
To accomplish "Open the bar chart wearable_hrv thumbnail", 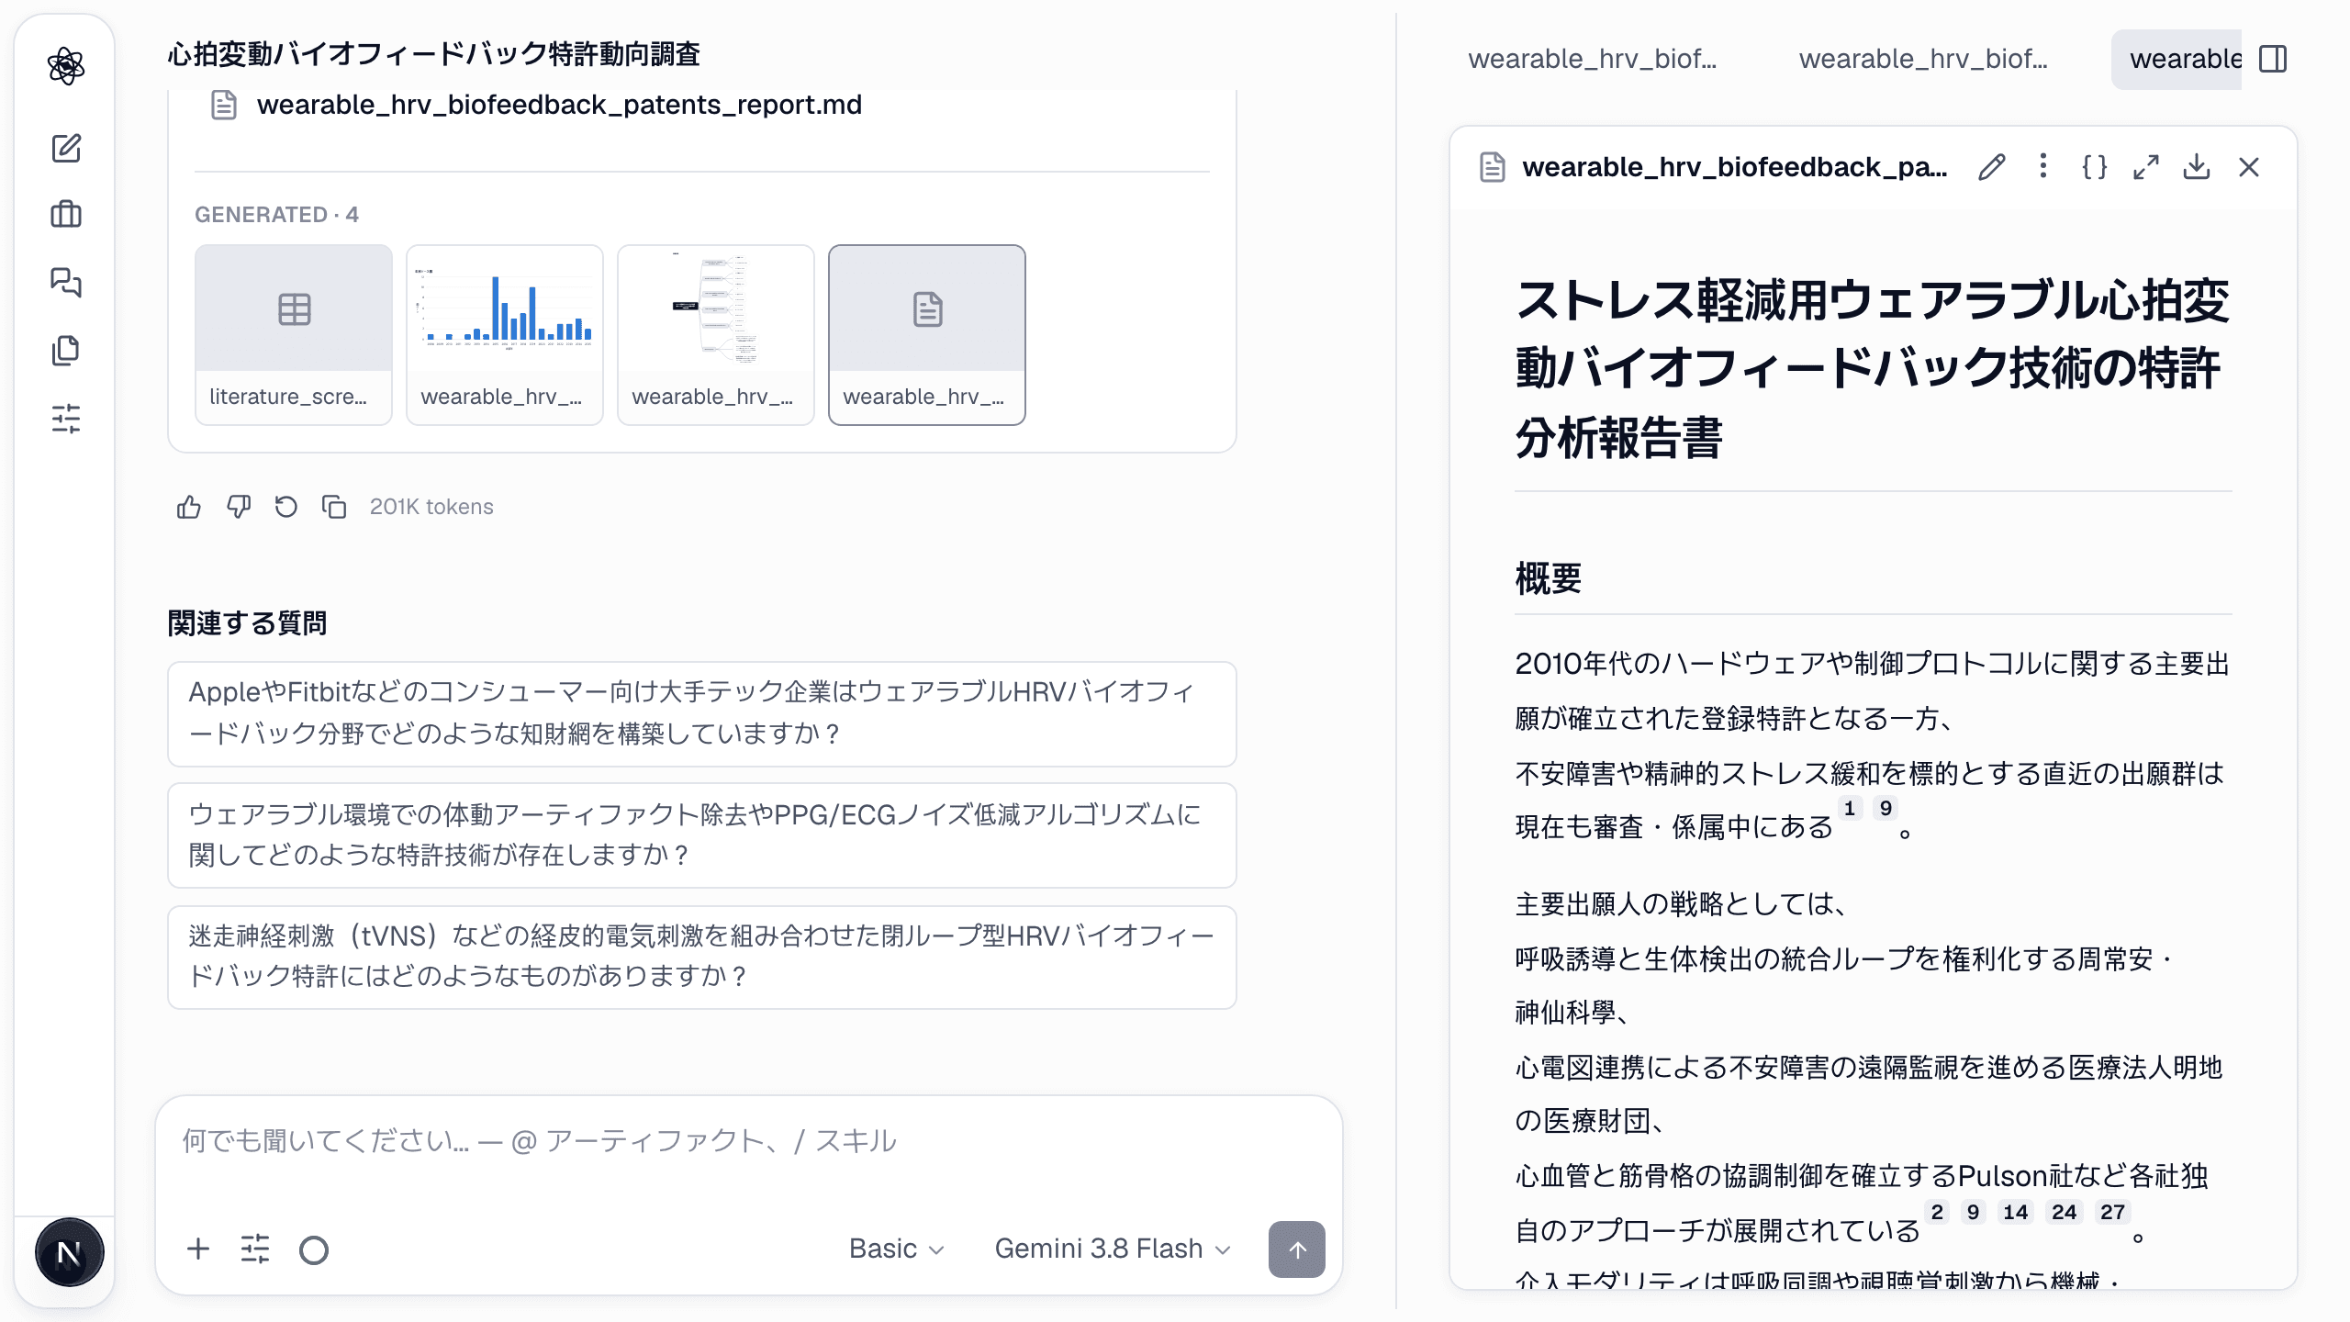I will point(505,334).
